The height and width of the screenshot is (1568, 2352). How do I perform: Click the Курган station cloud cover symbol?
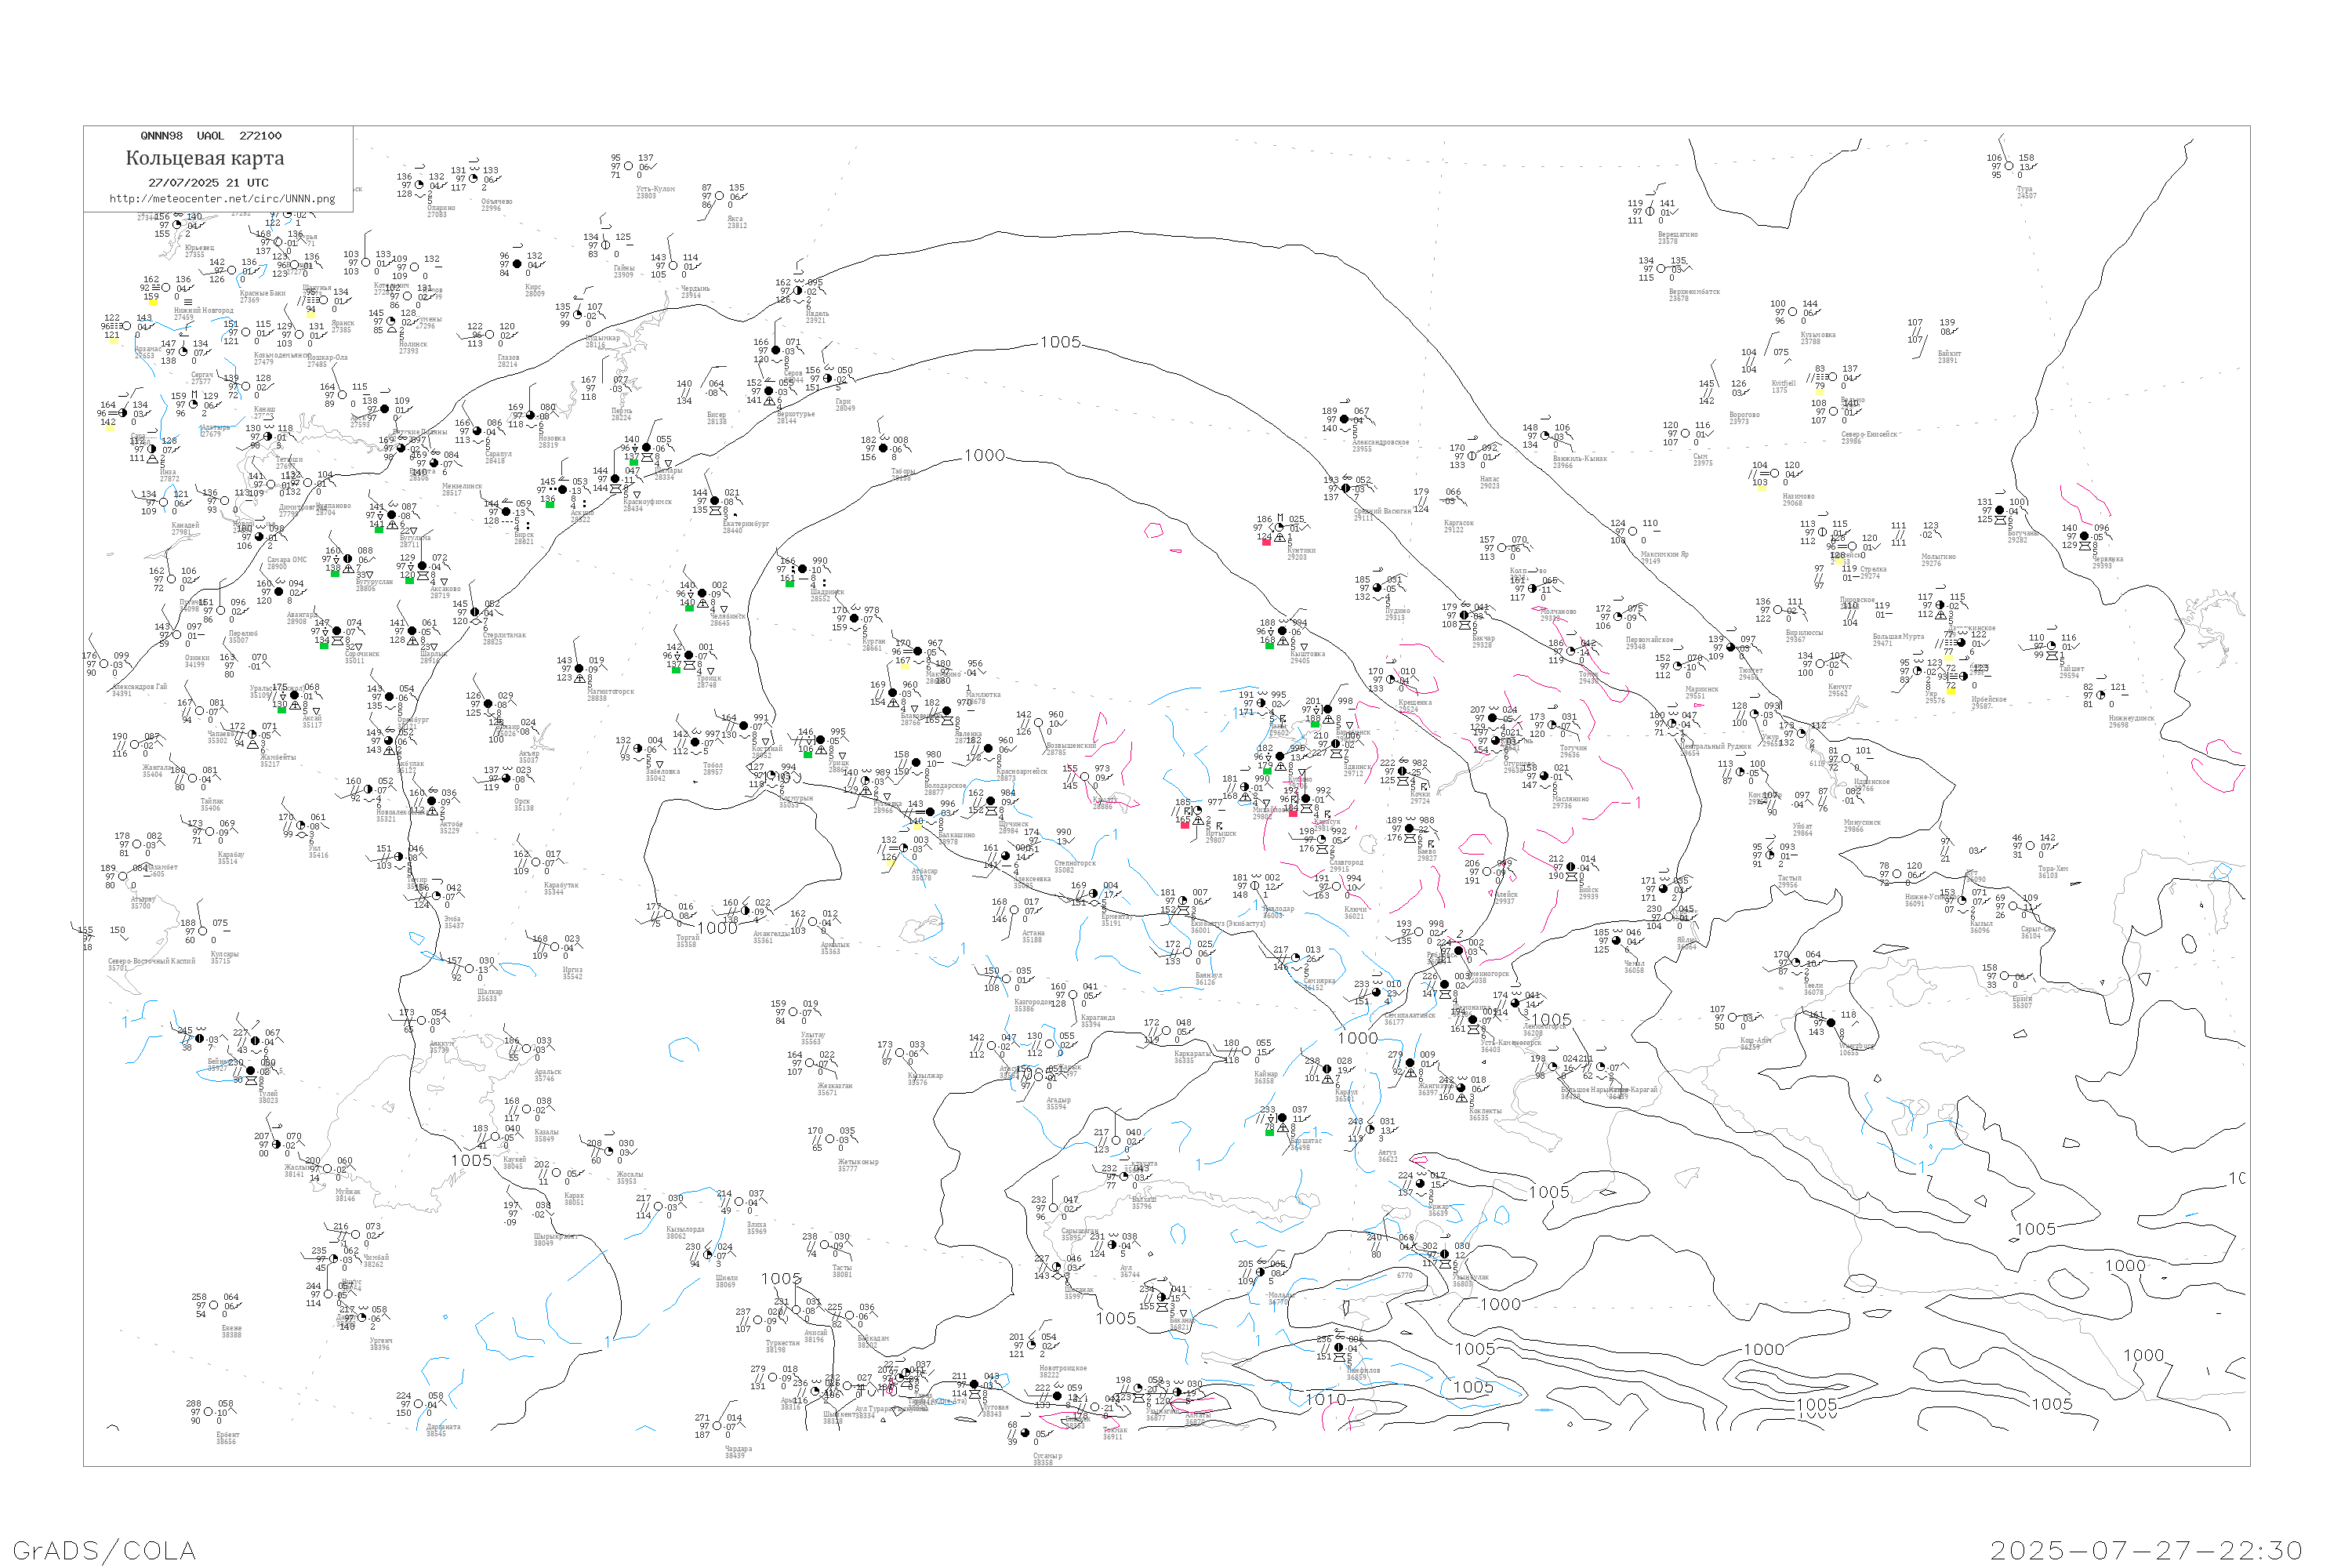(x=854, y=619)
